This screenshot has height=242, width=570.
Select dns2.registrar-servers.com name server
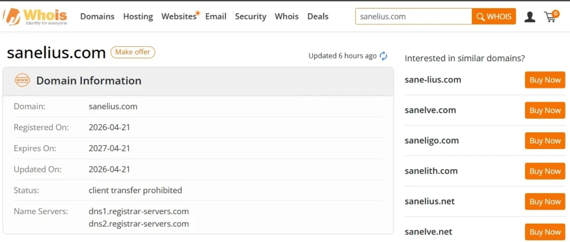(x=139, y=224)
